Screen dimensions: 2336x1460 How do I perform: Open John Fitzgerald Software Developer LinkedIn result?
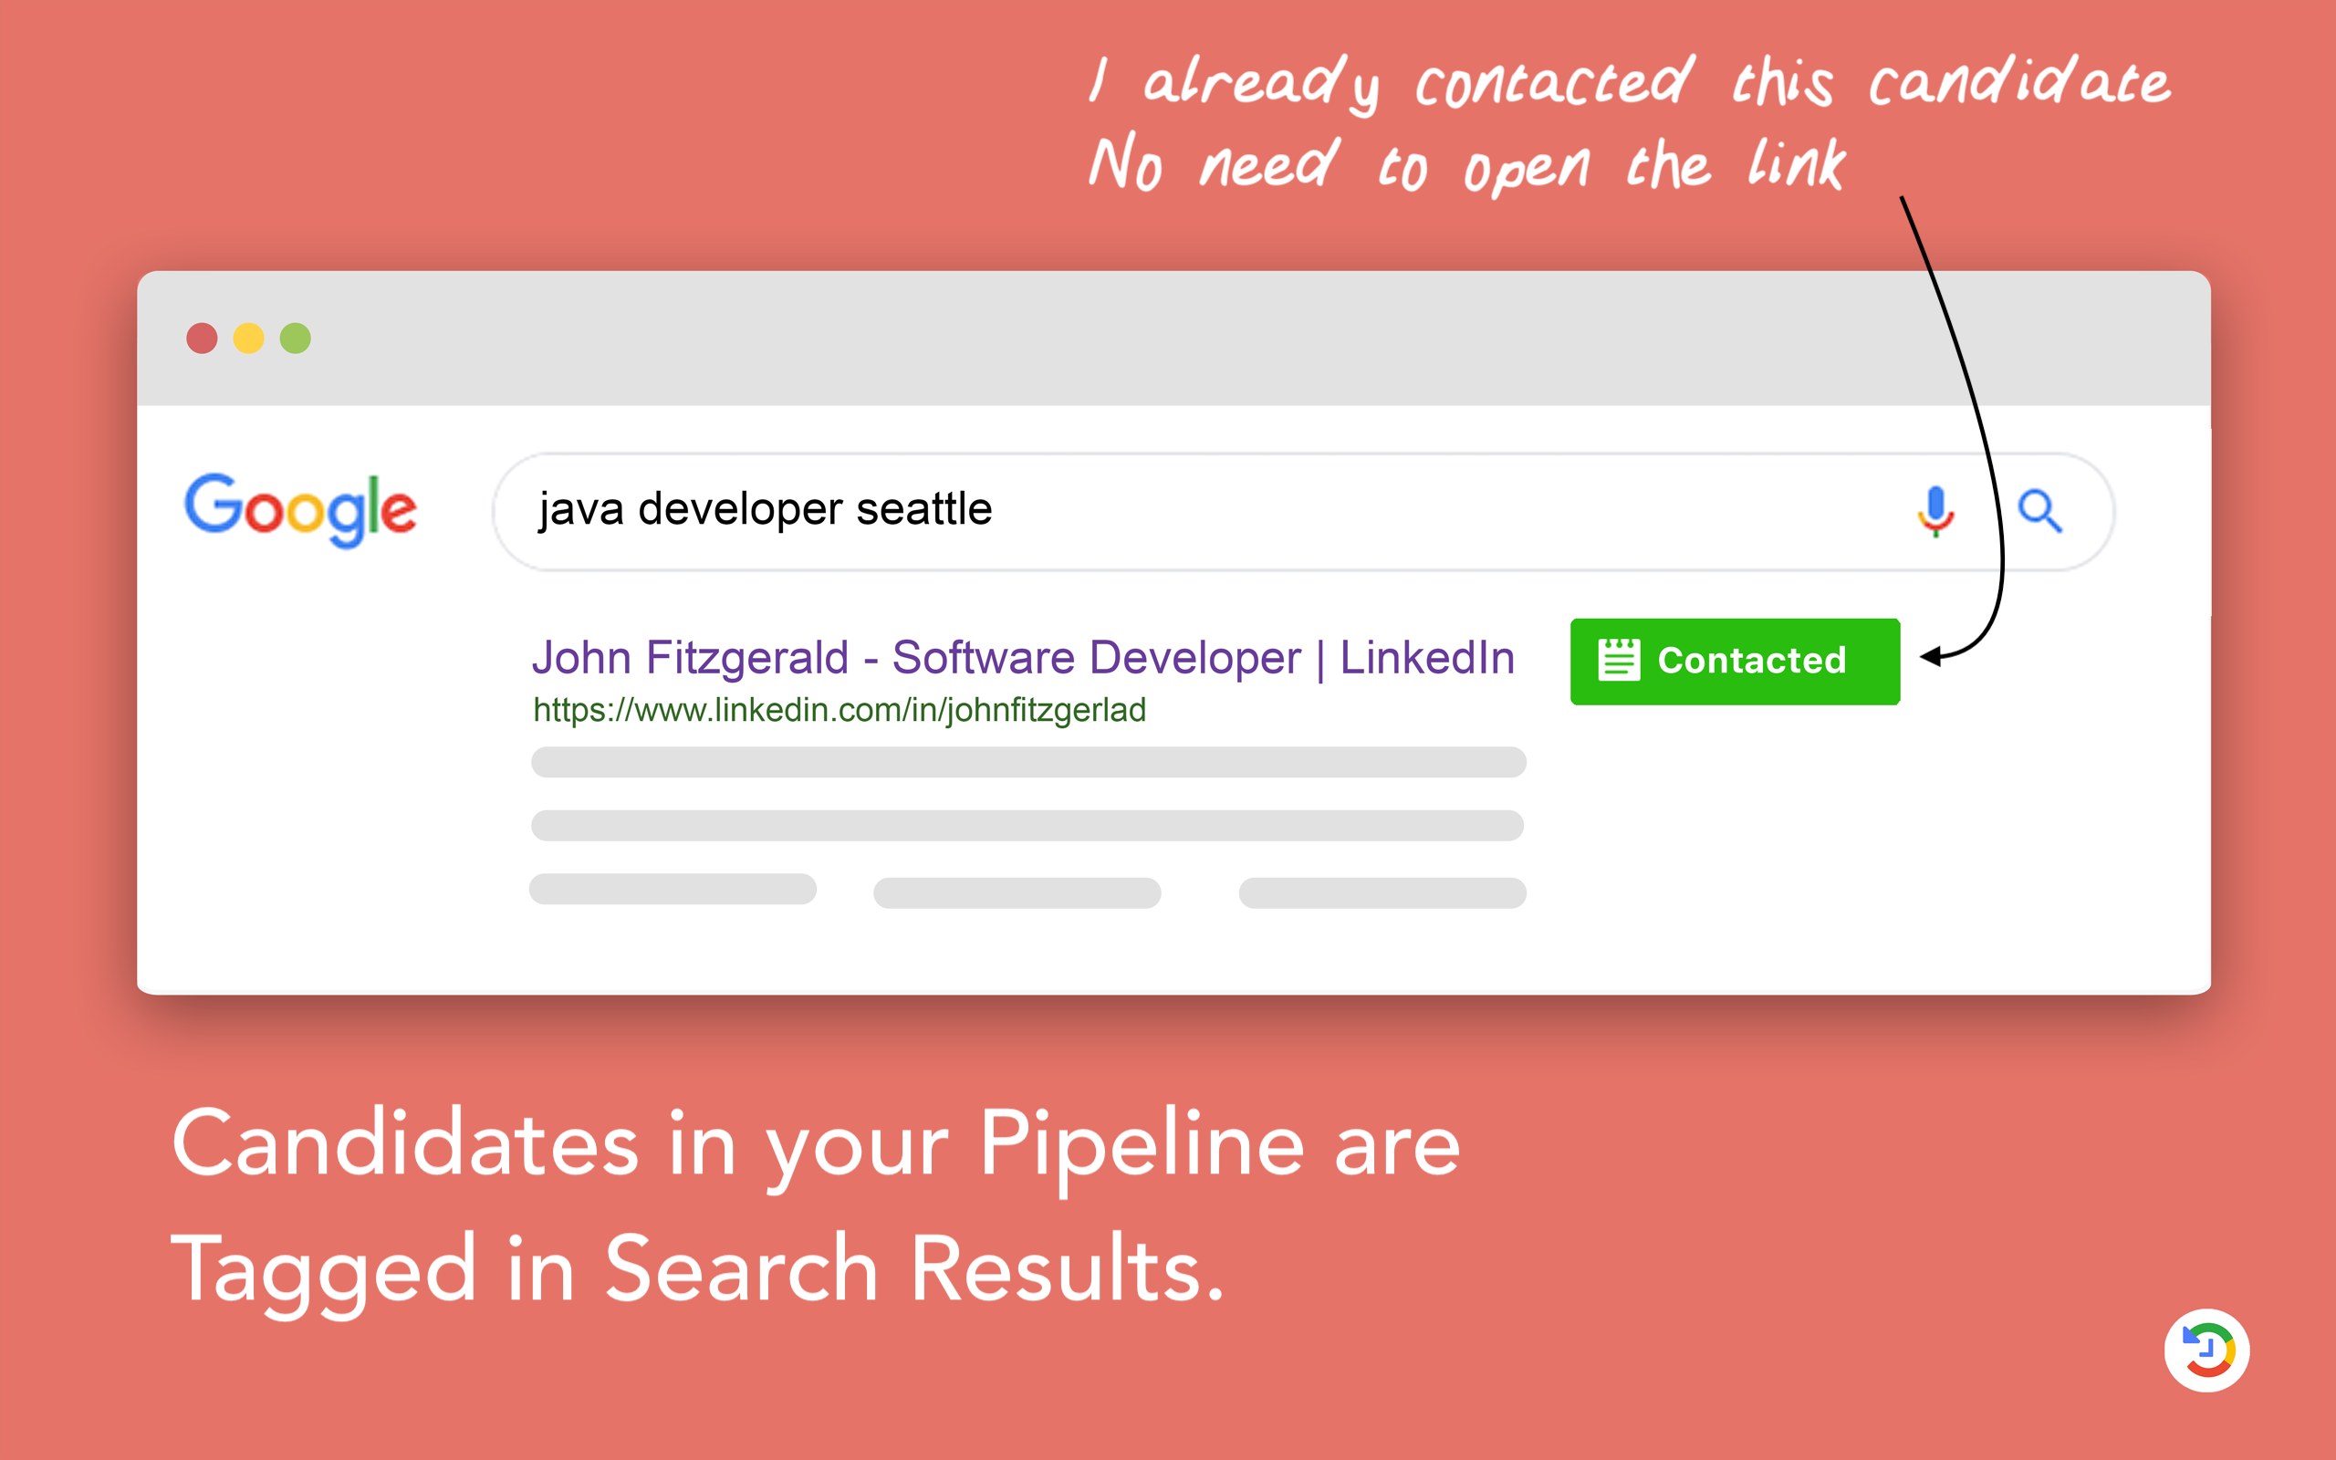pos(1023,658)
